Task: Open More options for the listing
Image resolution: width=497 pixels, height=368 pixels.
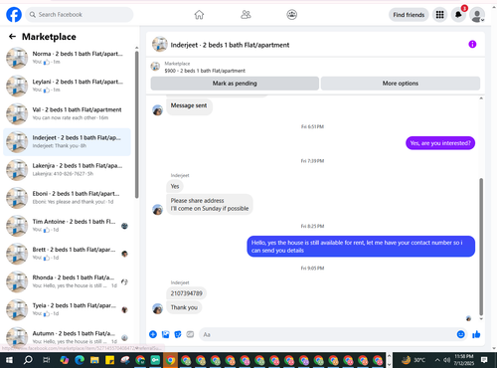Action: tap(401, 84)
